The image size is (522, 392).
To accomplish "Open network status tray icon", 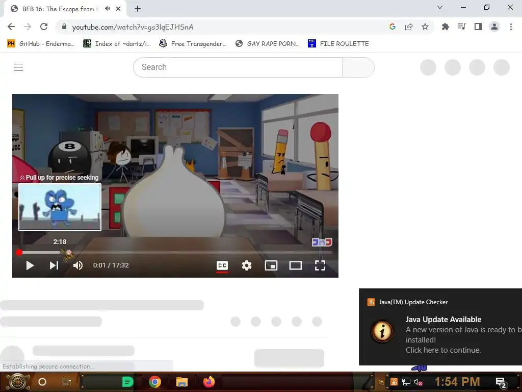I will [406, 382].
